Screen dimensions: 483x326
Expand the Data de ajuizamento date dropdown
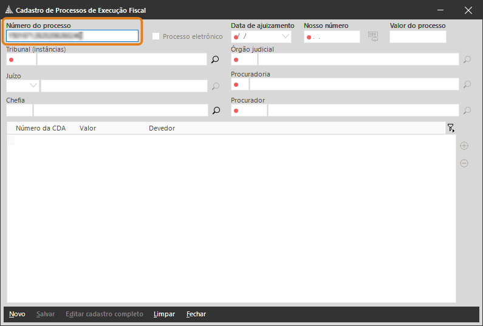point(285,36)
